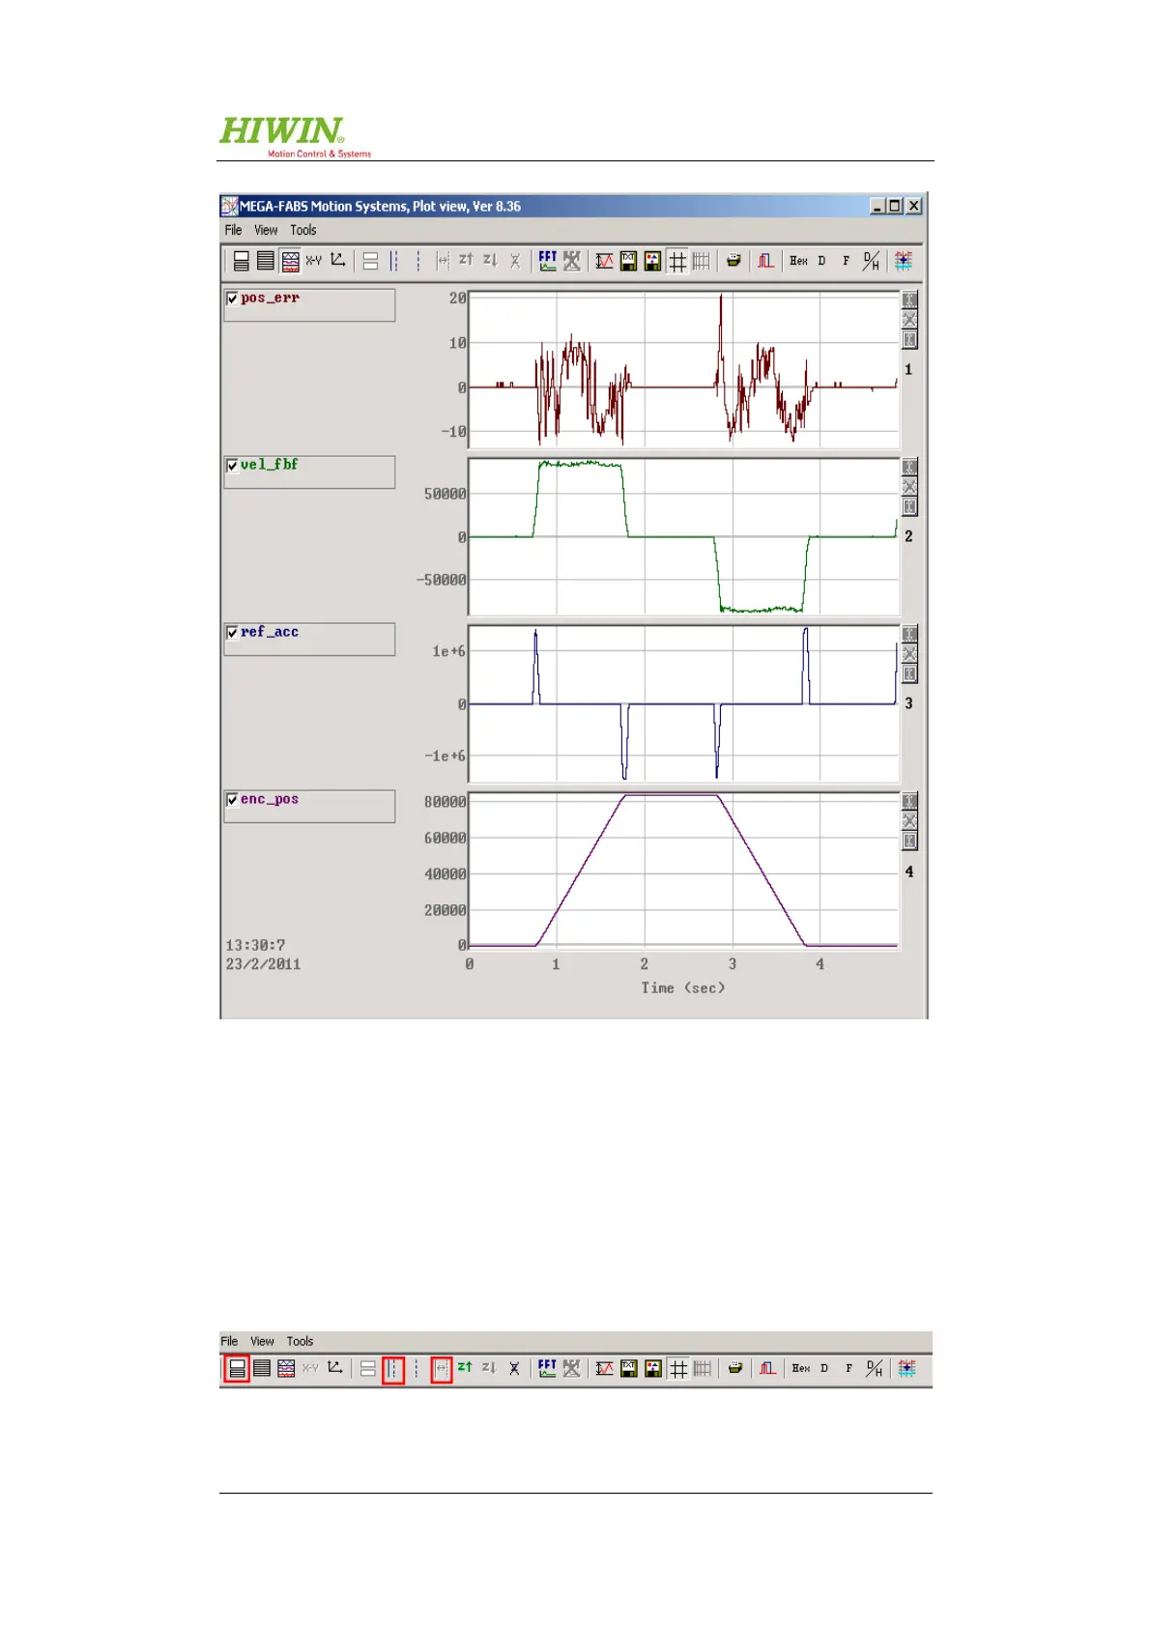The image size is (1151, 1627).
Task: Click the Time (sec) axis label
Action: pyautogui.click(x=683, y=987)
